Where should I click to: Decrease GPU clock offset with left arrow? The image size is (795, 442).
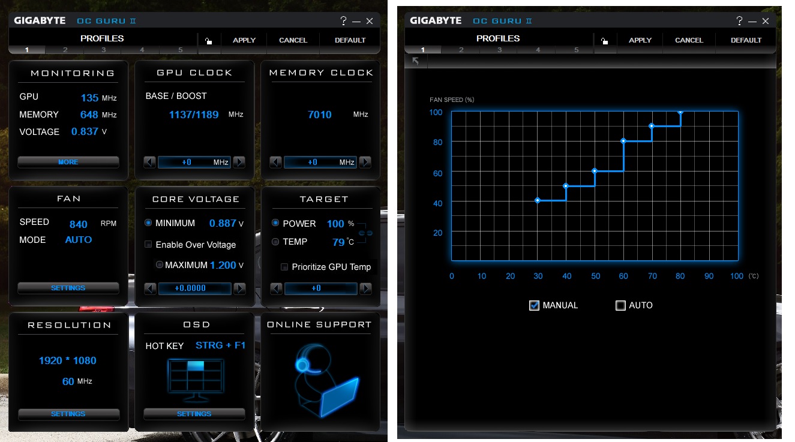[150, 162]
